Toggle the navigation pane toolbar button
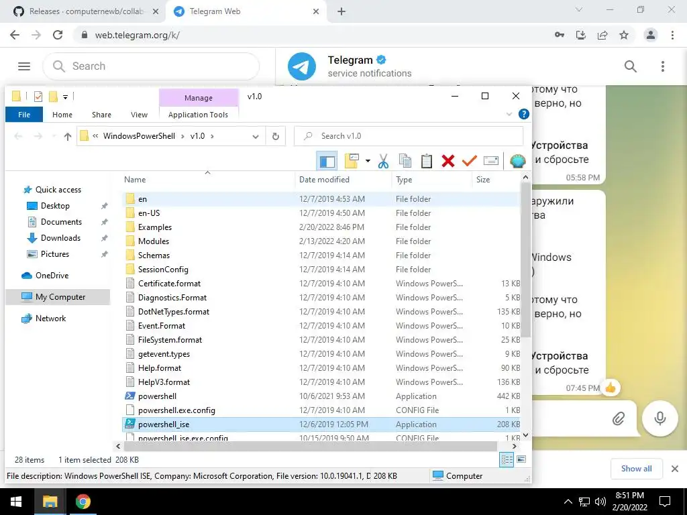This screenshot has height=515, width=687. coord(327,161)
